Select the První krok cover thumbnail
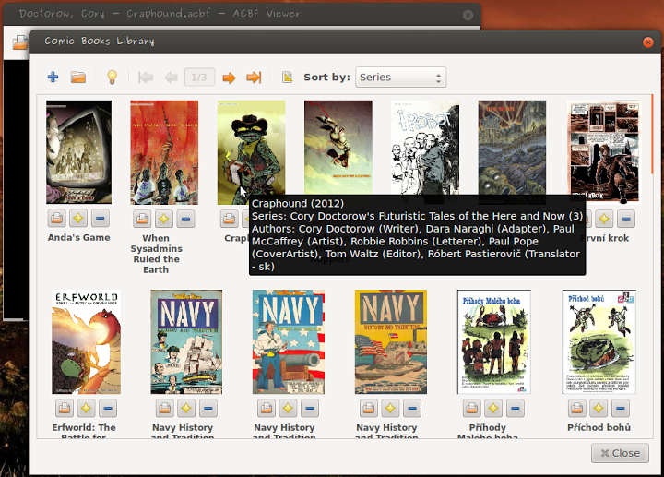 604,152
